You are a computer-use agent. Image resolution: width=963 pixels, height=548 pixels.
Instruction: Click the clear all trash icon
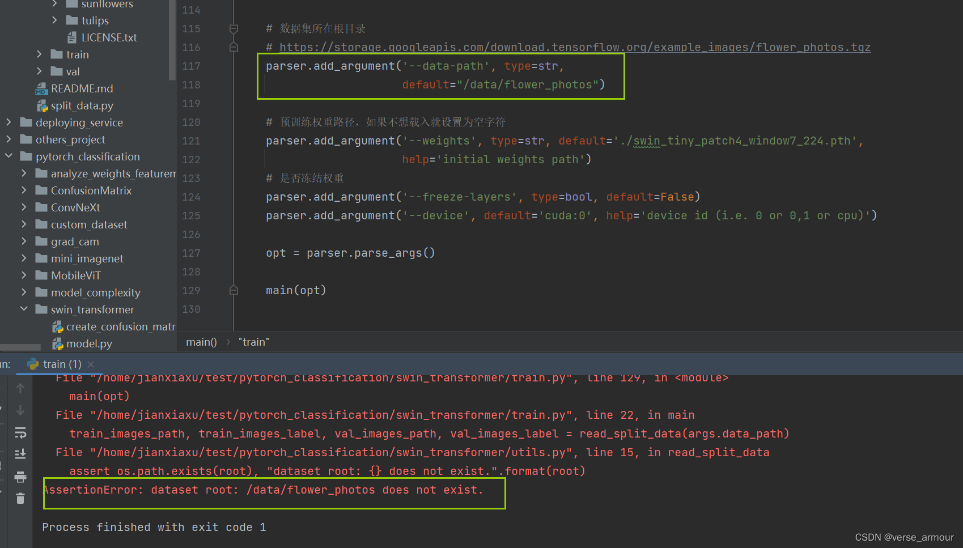[20, 498]
